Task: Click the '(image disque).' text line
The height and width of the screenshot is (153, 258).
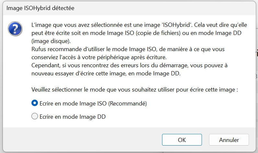Action: 51,41
